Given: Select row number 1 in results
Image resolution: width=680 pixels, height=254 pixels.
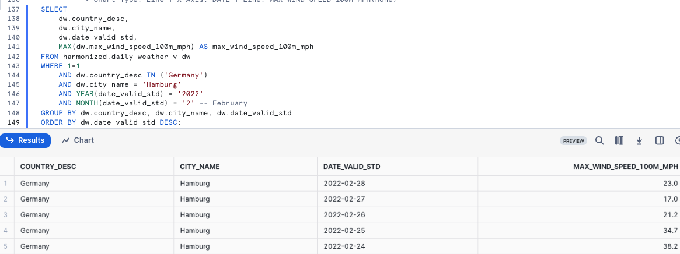Looking at the screenshot, I should click(6, 184).
